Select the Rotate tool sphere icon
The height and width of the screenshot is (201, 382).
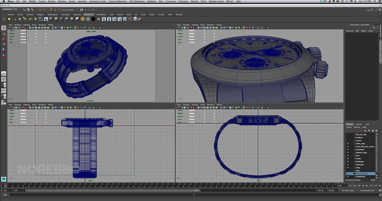4,50
